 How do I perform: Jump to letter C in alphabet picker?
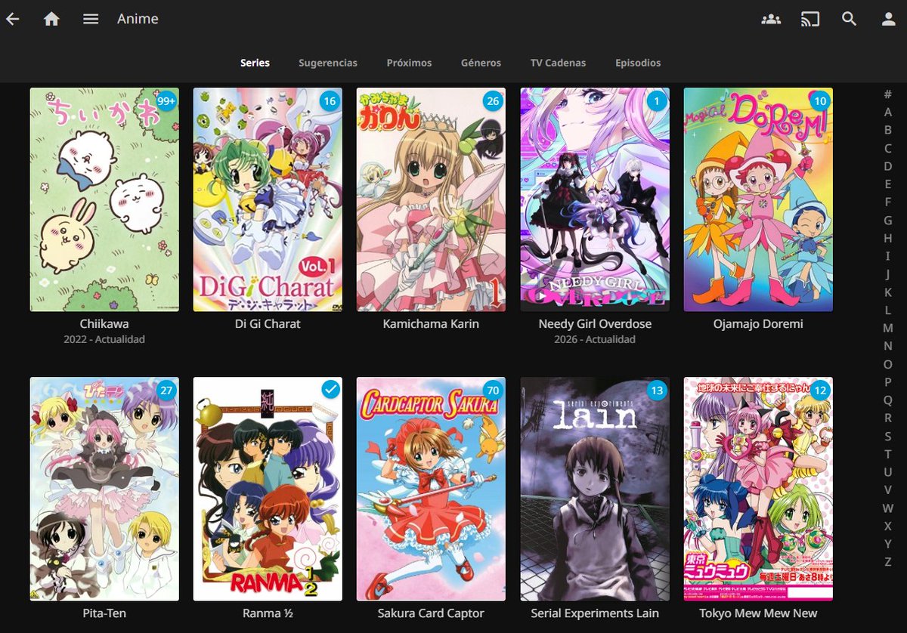(x=888, y=148)
